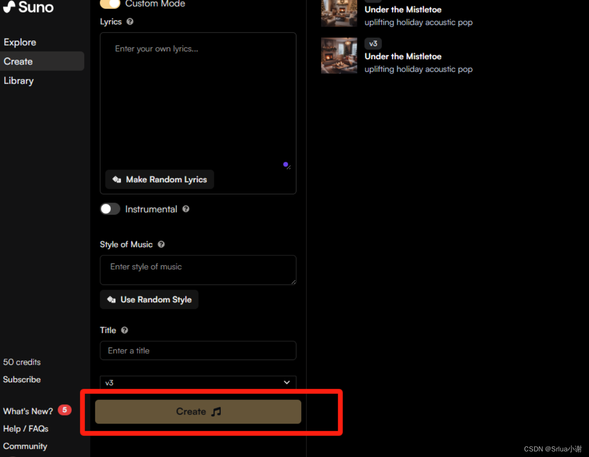Click the first Under the Mistletoe title
The height and width of the screenshot is (457, 589).
point(403,9)
